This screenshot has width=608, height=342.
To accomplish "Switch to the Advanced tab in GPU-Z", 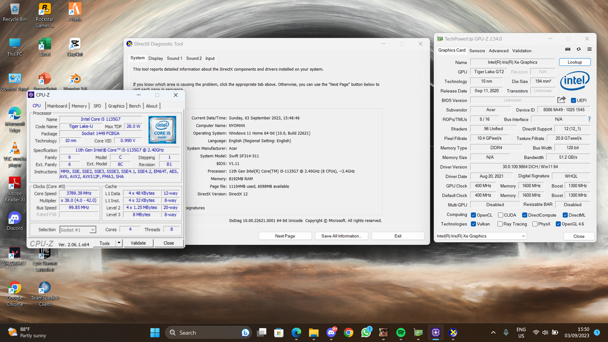I will [498, 50].
